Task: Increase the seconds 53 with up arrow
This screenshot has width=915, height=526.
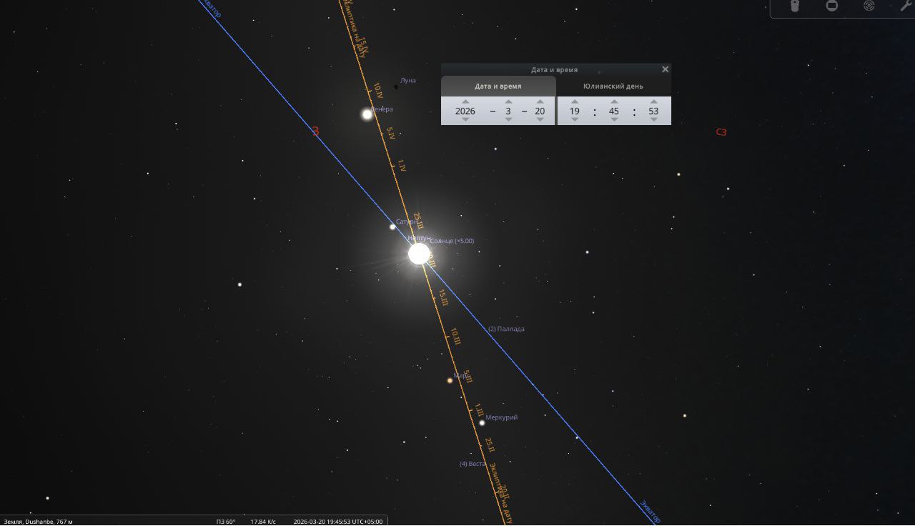Action: pyautogui.click(x=653, y=101)
